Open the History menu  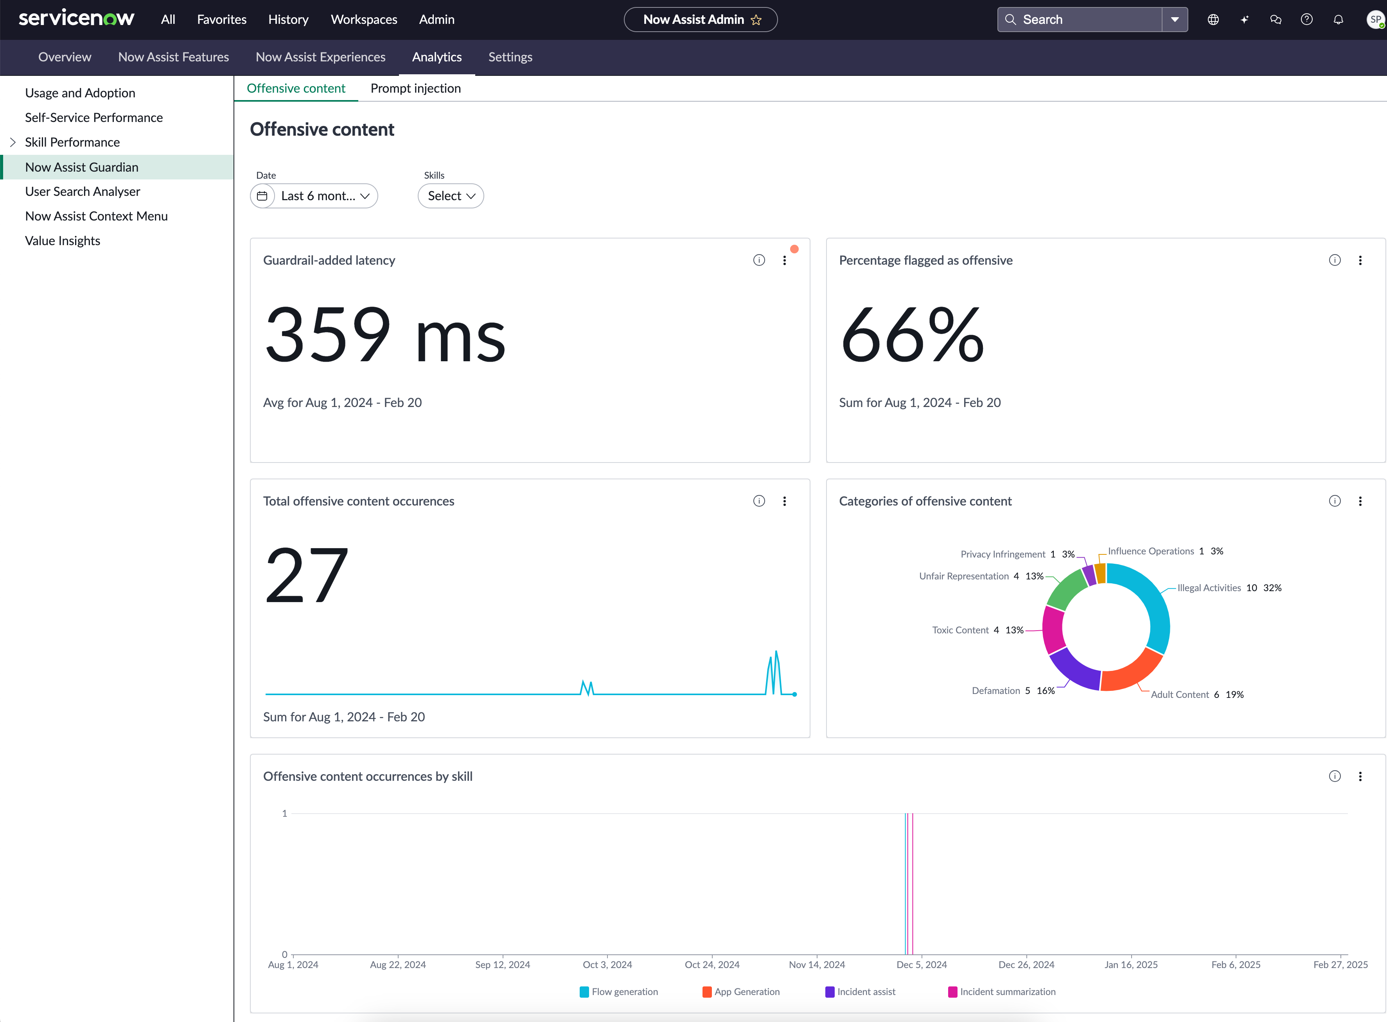[288, 20]
